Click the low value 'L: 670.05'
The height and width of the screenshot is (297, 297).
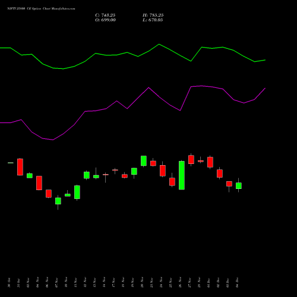click(x=153, y=20)
